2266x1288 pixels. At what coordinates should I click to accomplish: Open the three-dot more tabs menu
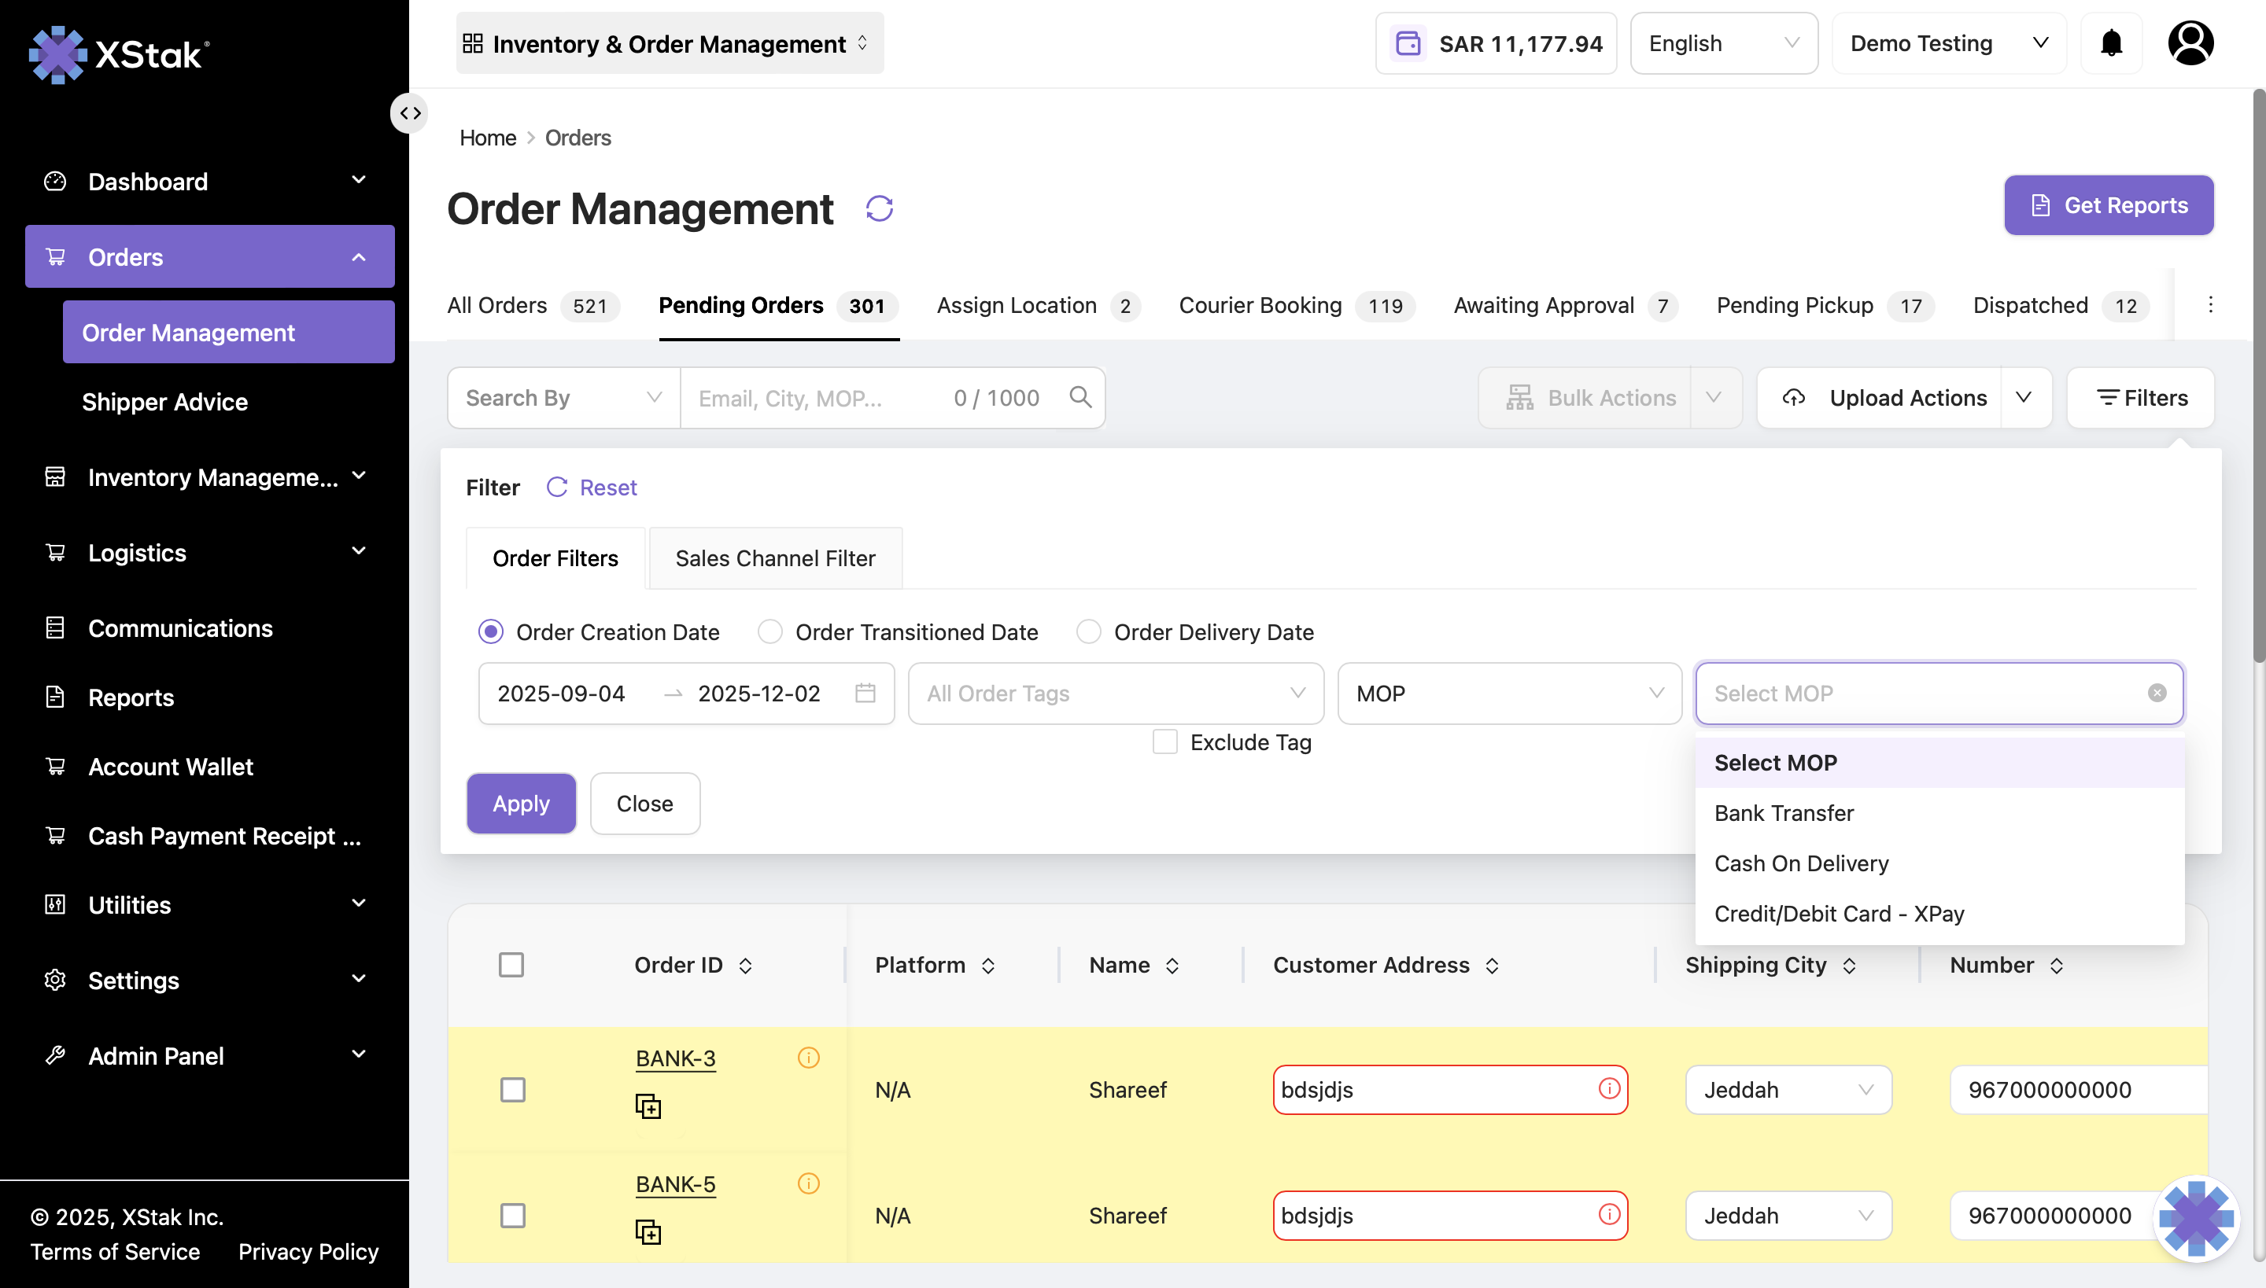[x=2210, y=305]
